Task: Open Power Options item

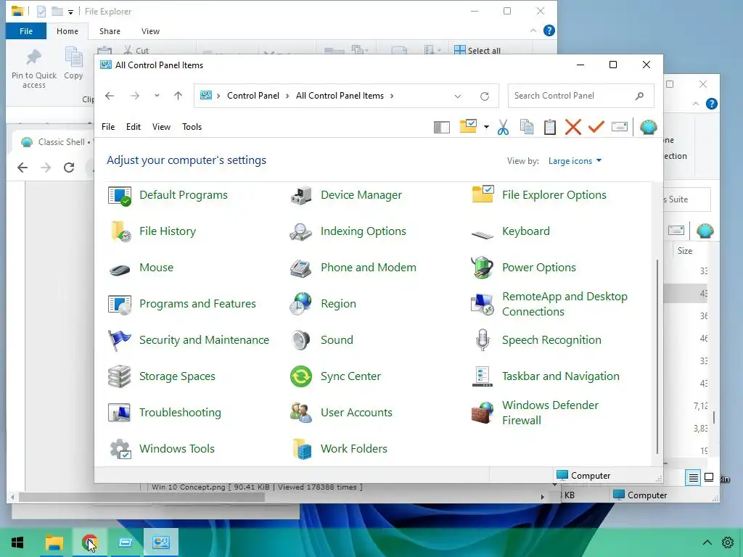Action: coord(524,268)
